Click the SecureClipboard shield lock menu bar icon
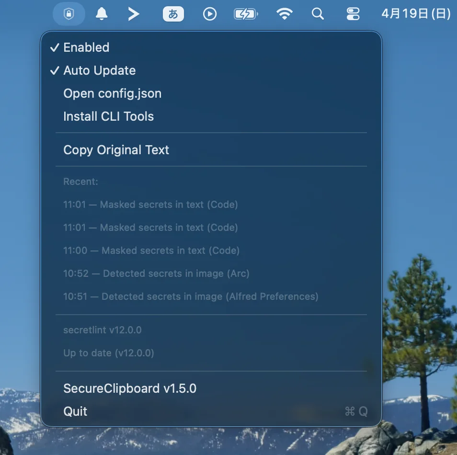457x455 pixels. [69, 14]
